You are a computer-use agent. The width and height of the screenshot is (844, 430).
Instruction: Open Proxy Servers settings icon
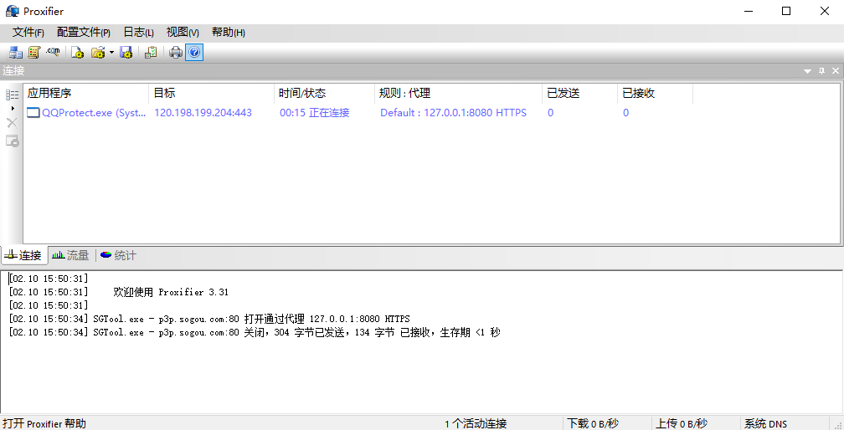[x=16, y=52]
